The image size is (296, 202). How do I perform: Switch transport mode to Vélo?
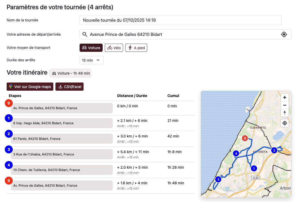114,48
